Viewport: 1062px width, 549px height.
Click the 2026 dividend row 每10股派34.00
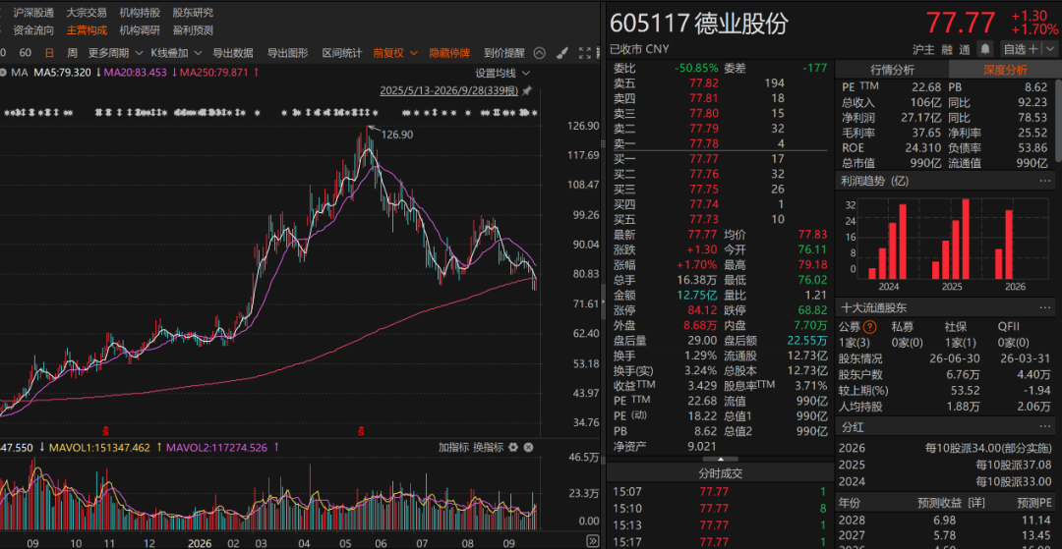point(946,448)
